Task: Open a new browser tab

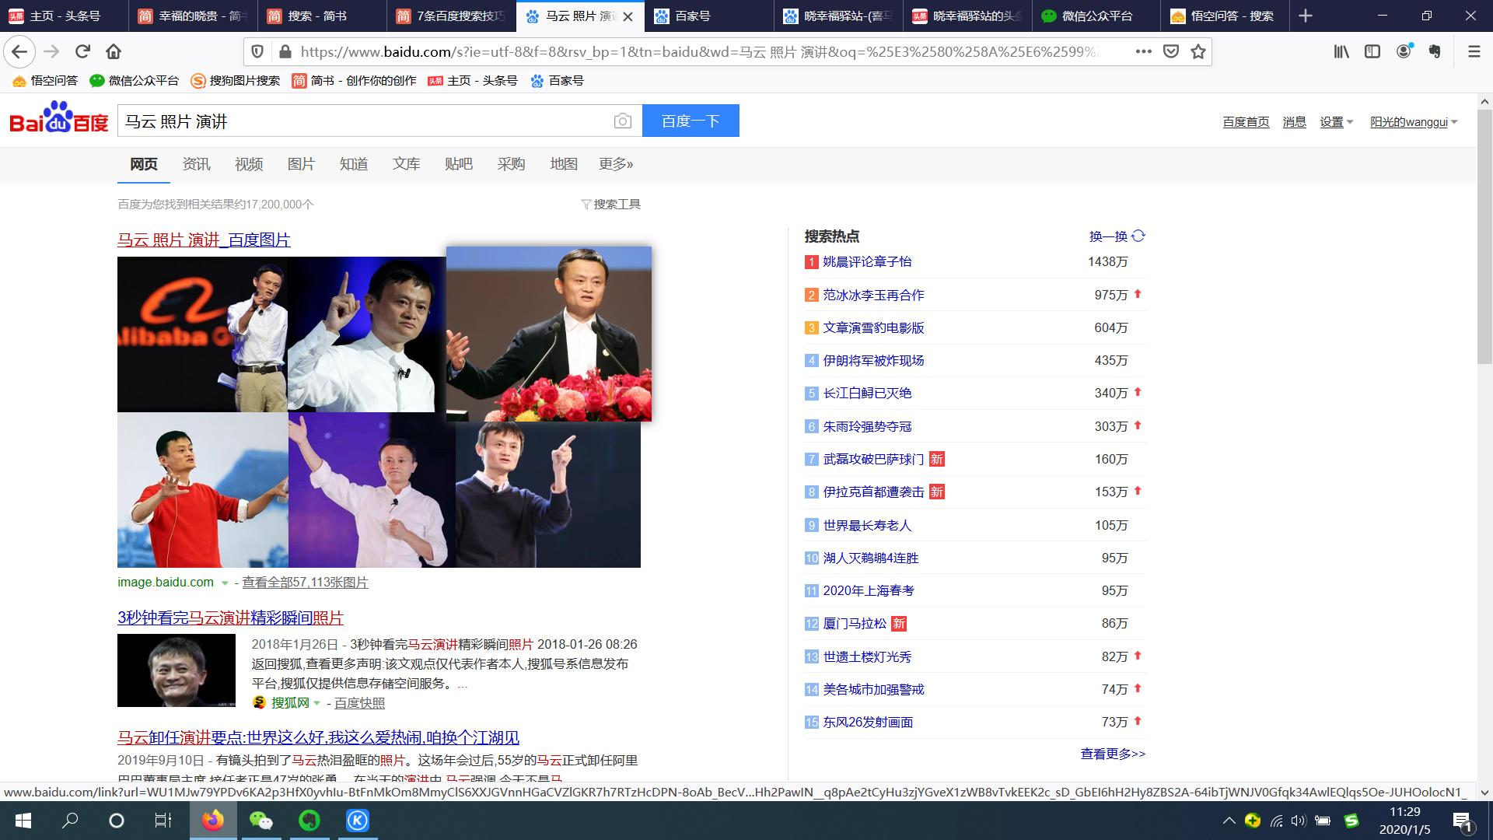Action: click(x=1306, y=16)
